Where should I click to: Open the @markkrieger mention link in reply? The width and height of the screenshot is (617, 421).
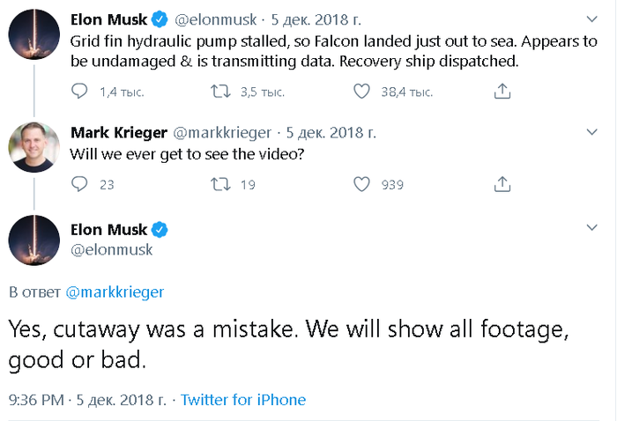click(115, 292)
